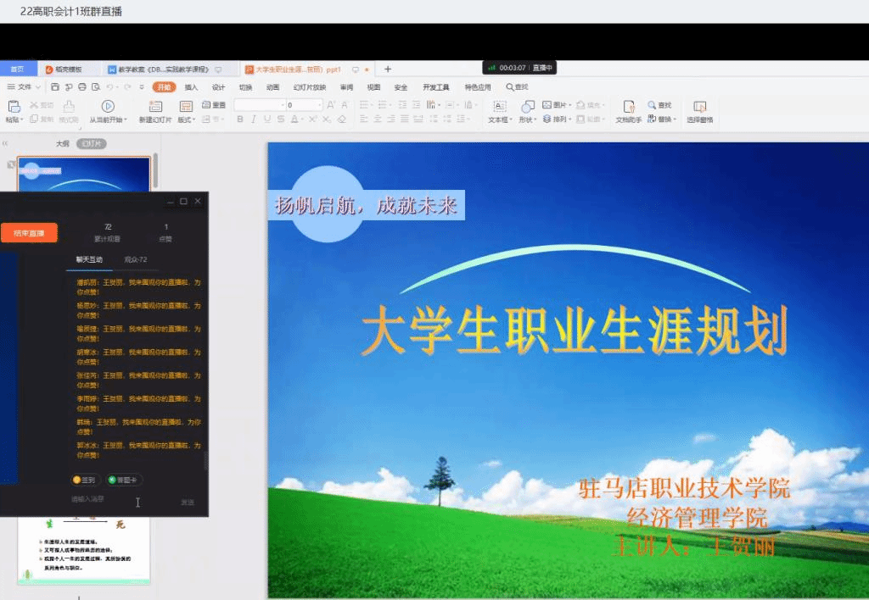Click the numbered list icon
The image size is (869, 600).
pos(384,104)
